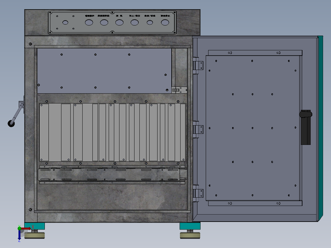
Task: Click the blue Z axis arrow of the triad
Action: pos(19,234)
